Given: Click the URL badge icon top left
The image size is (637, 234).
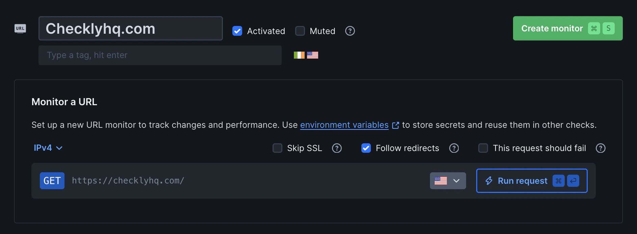Looking at the screenshot, I should tap(20, 29).
